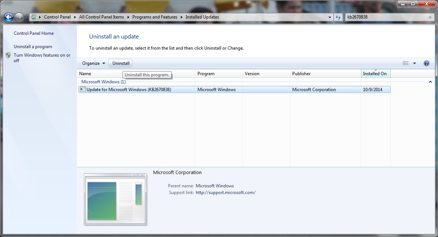This screenshot has width=438, height=237.
Task: Select Update for Microsoft Windows (KB2670838) row
Action: coord(235,90)
